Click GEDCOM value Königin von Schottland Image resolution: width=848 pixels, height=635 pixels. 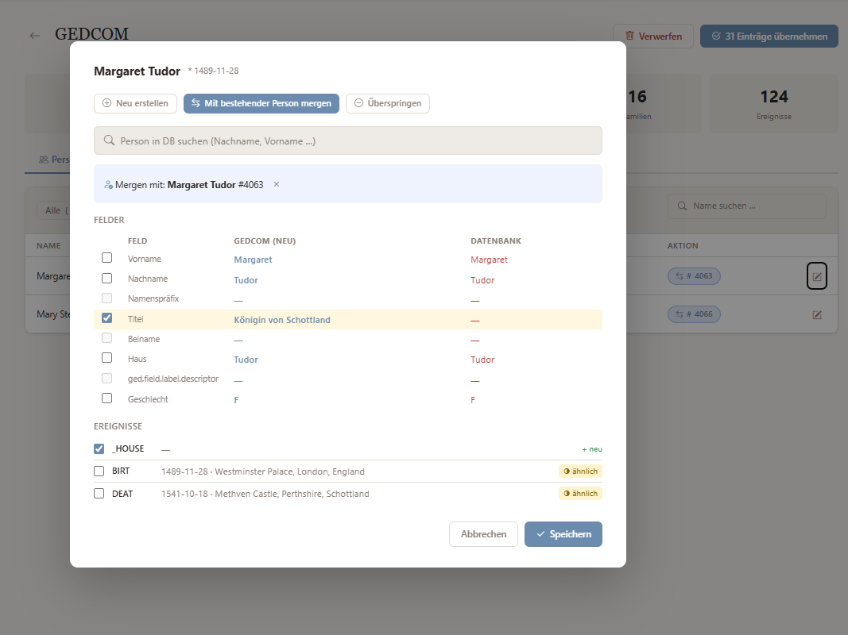point(282,320)
